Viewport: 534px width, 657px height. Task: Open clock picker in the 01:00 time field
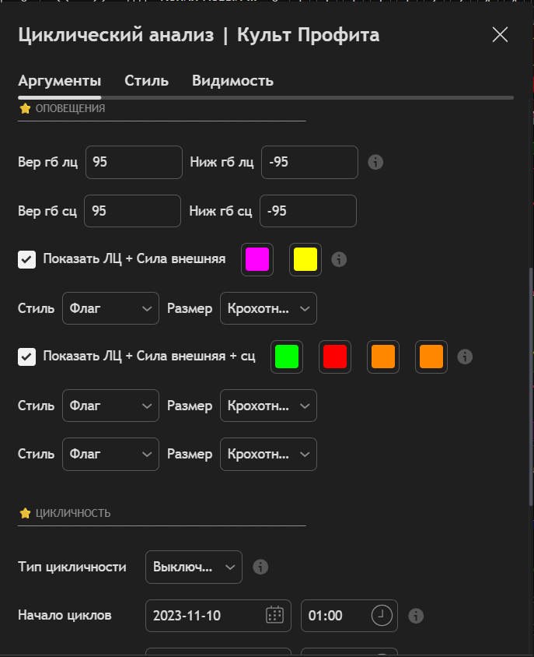point(381,616)
